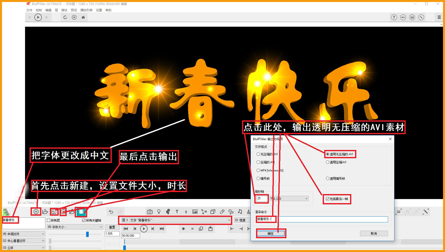The width and height of the screenshot is (445, 252).
Task: Open the 02: 中心垂直对齐 dropdown
Action: point(24,241)
